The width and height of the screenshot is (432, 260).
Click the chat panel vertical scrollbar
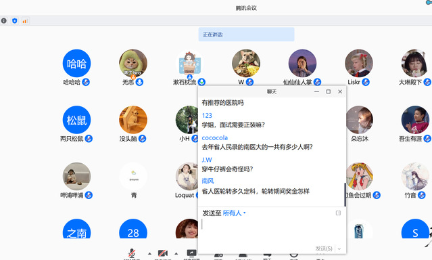tap(345, 194)
